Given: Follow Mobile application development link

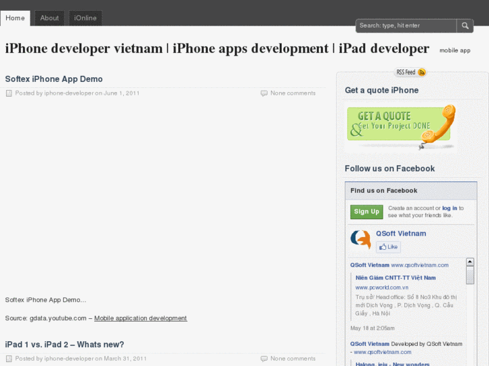Looking at the screenshot, I should [x=141, y=318].
